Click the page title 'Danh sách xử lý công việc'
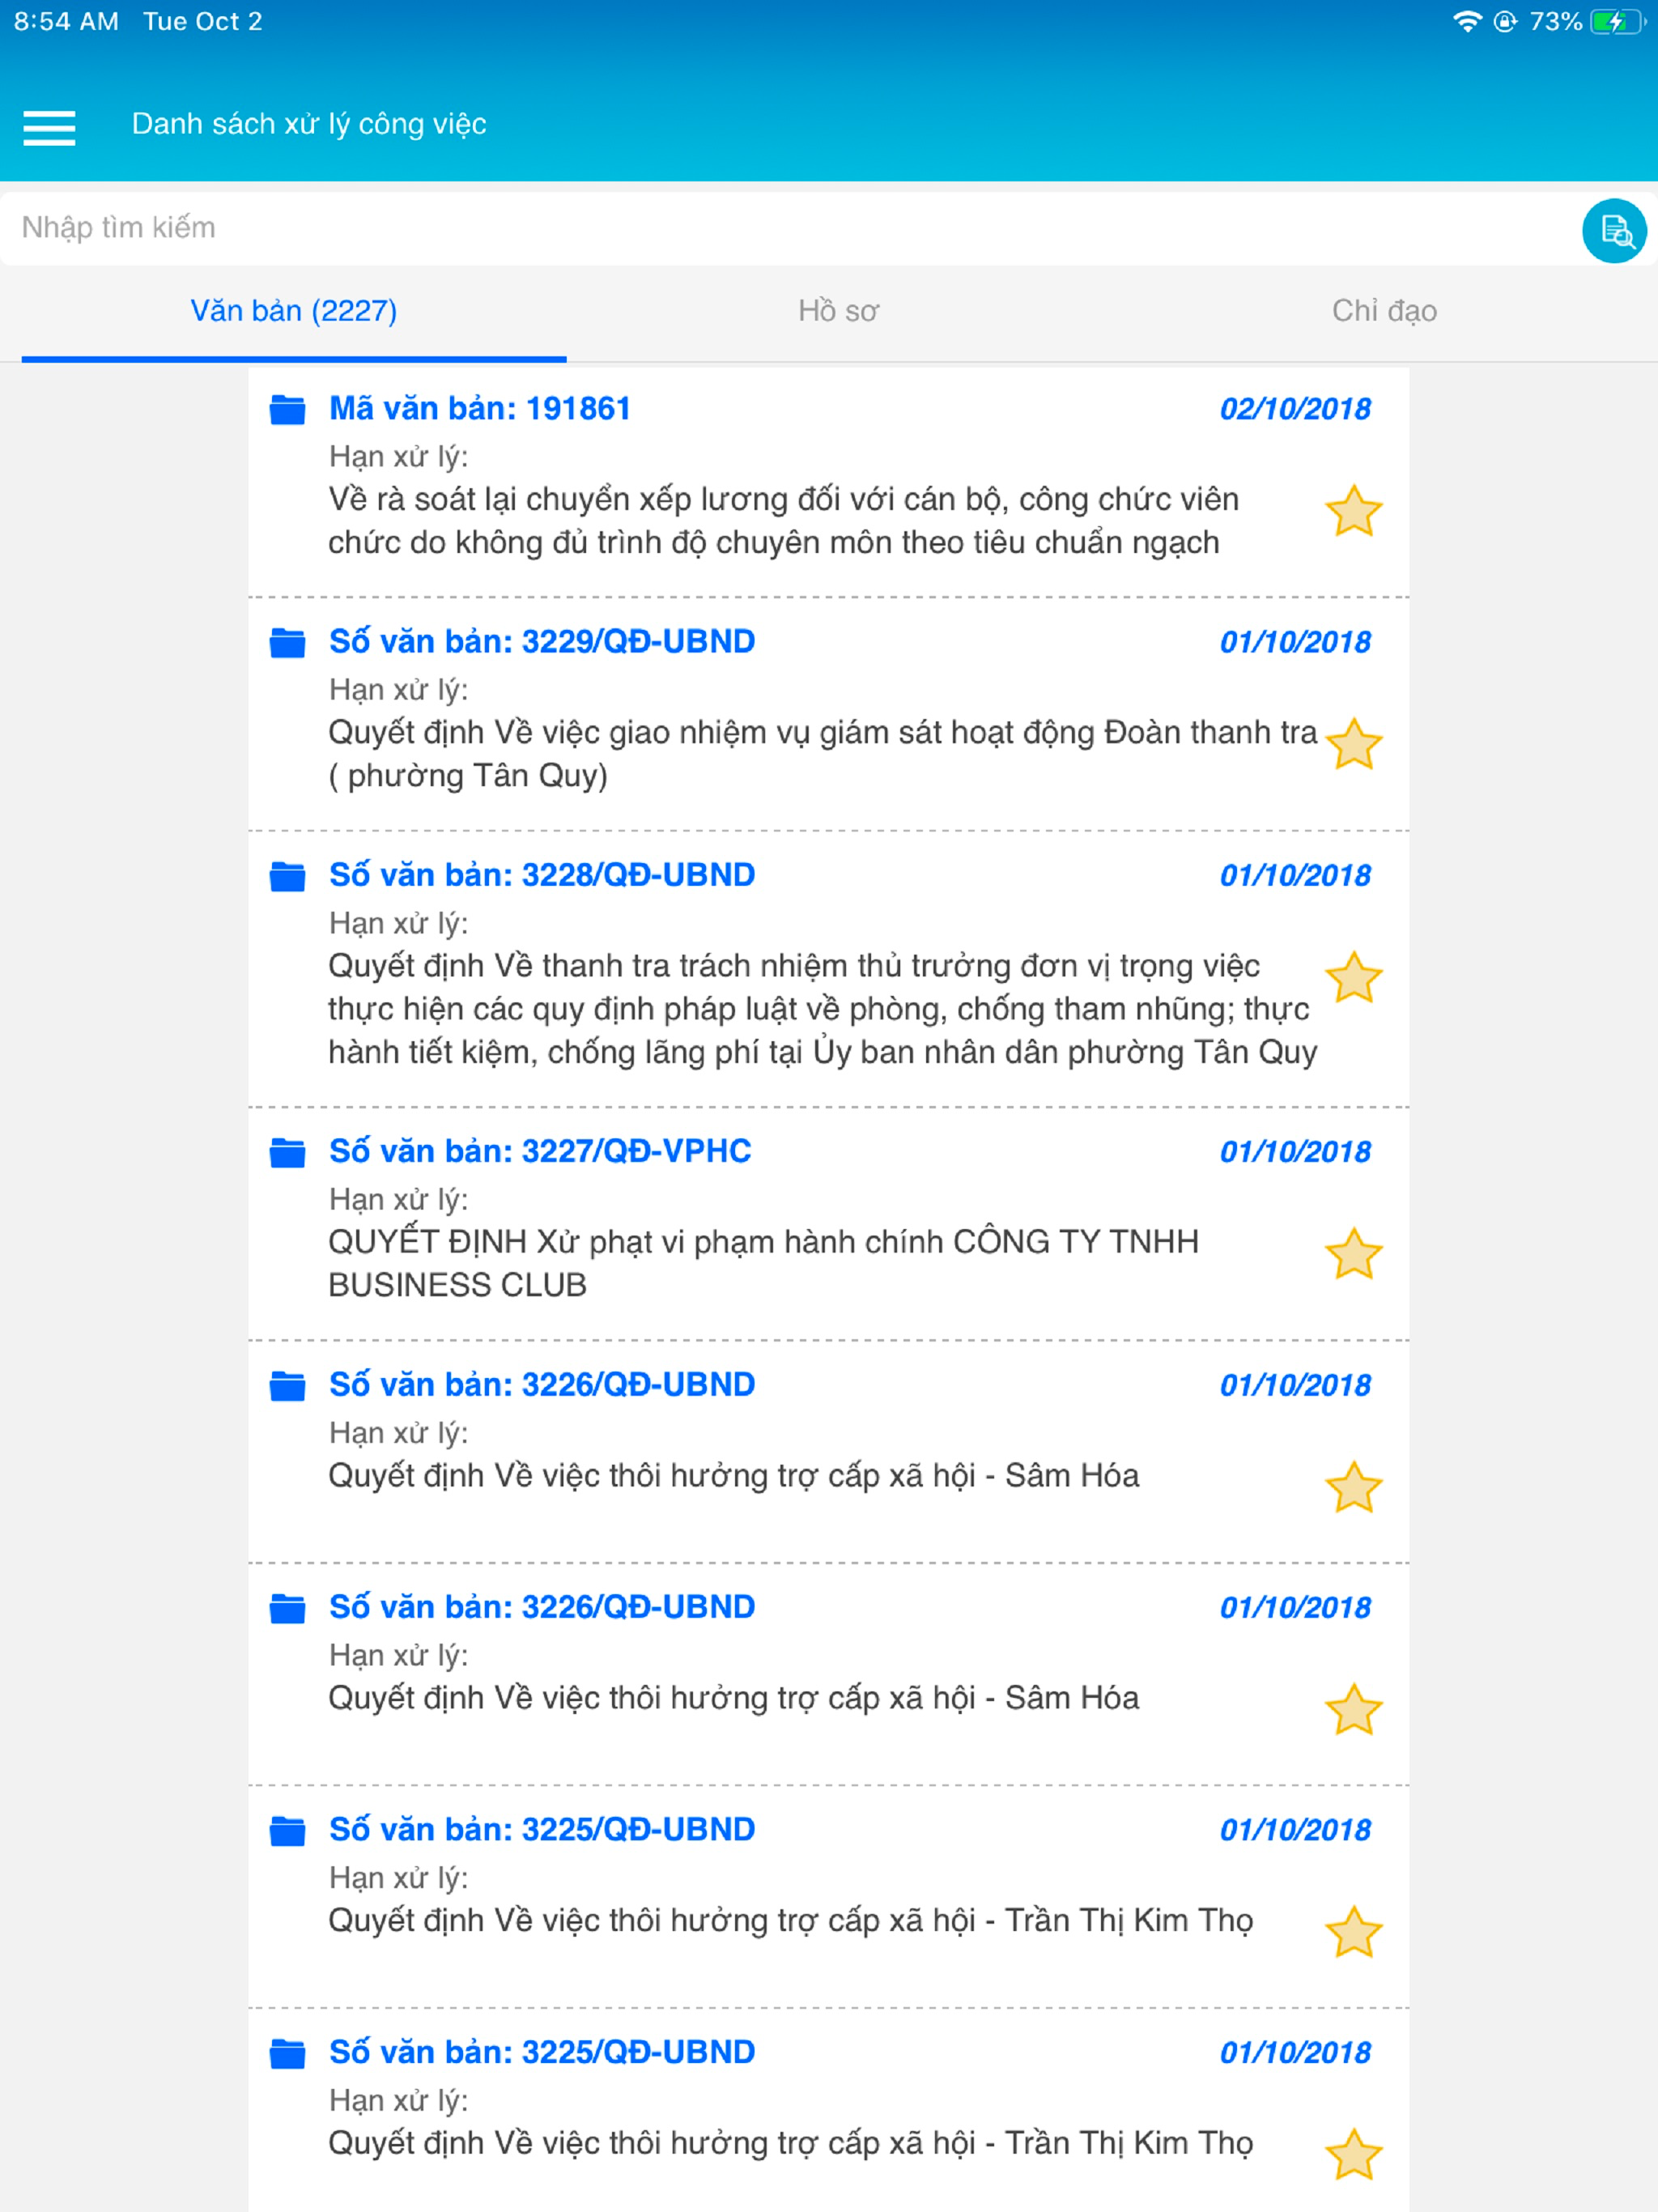 click(309, 124)
